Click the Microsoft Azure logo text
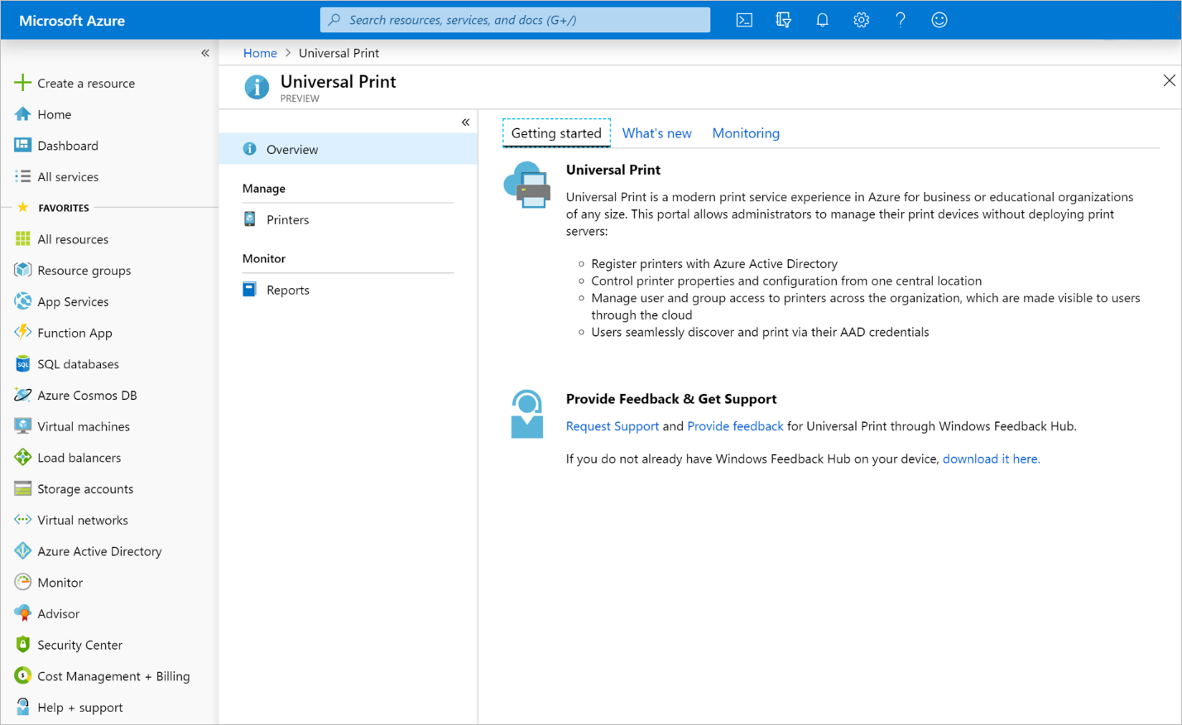The width and height of the screenshot is (1182, 725). point(72,21)
